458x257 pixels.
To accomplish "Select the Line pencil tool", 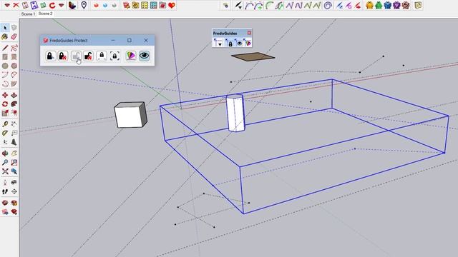I will click(5, 48).
